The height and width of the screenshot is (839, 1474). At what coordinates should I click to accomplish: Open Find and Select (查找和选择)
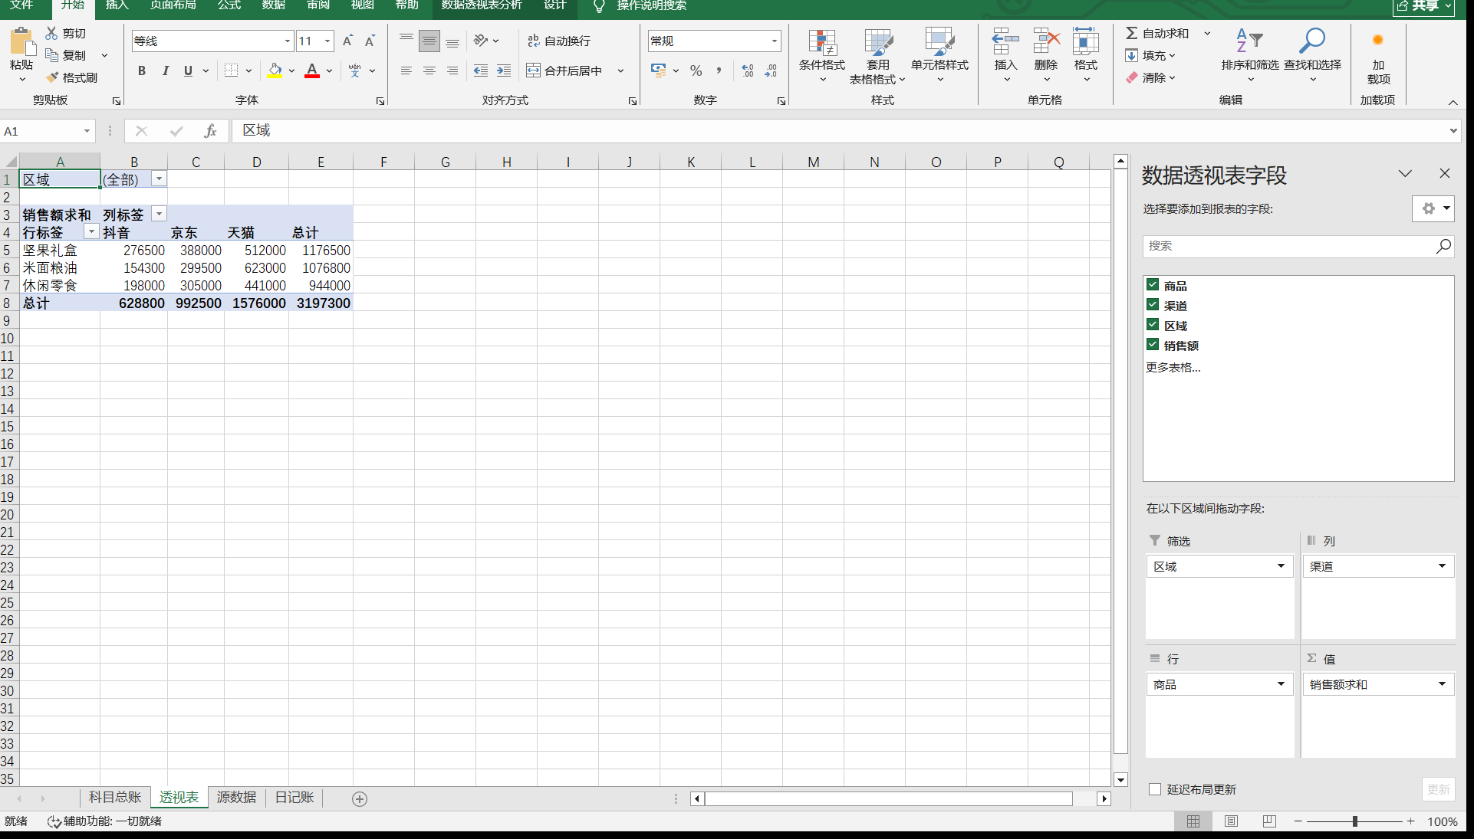1312,56
